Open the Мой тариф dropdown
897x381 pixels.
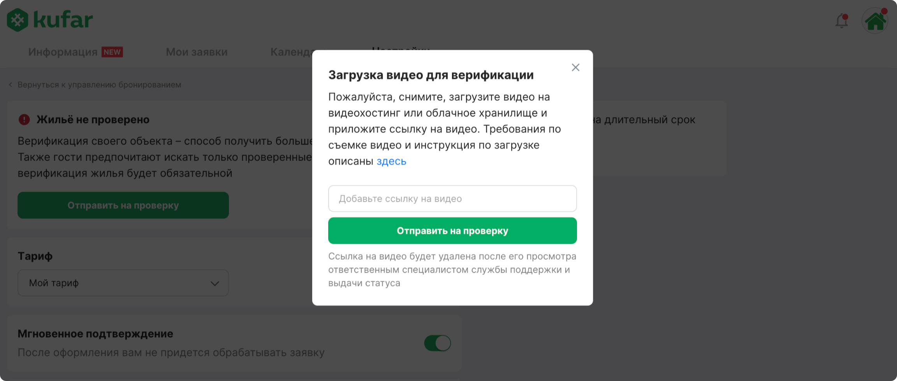click(x=123, y=283)
